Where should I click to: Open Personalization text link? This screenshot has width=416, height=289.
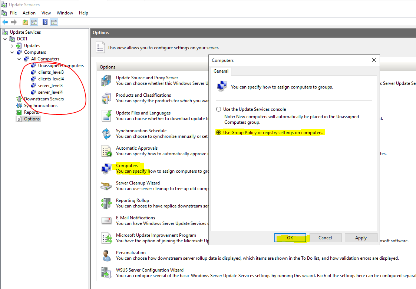(131, 253)
